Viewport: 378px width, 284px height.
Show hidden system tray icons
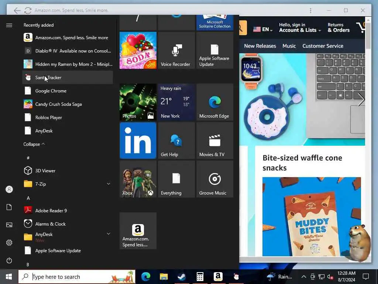click(304, 277)
